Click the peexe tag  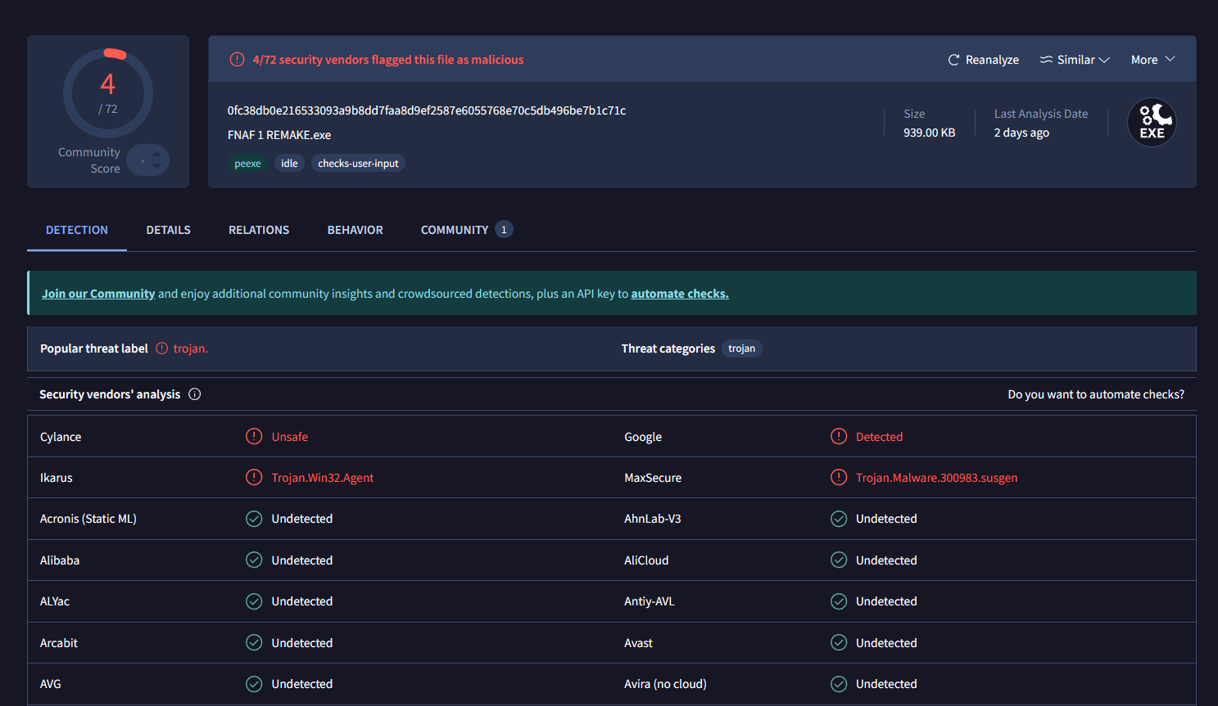coord(247,164)
